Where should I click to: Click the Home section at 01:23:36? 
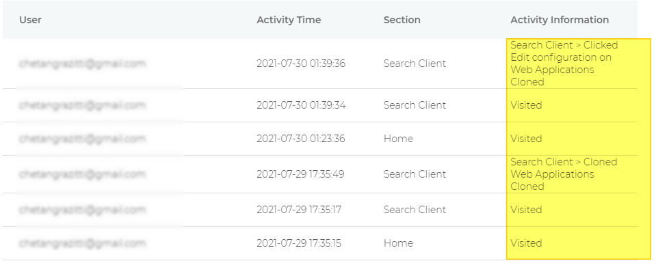[398, 139]
